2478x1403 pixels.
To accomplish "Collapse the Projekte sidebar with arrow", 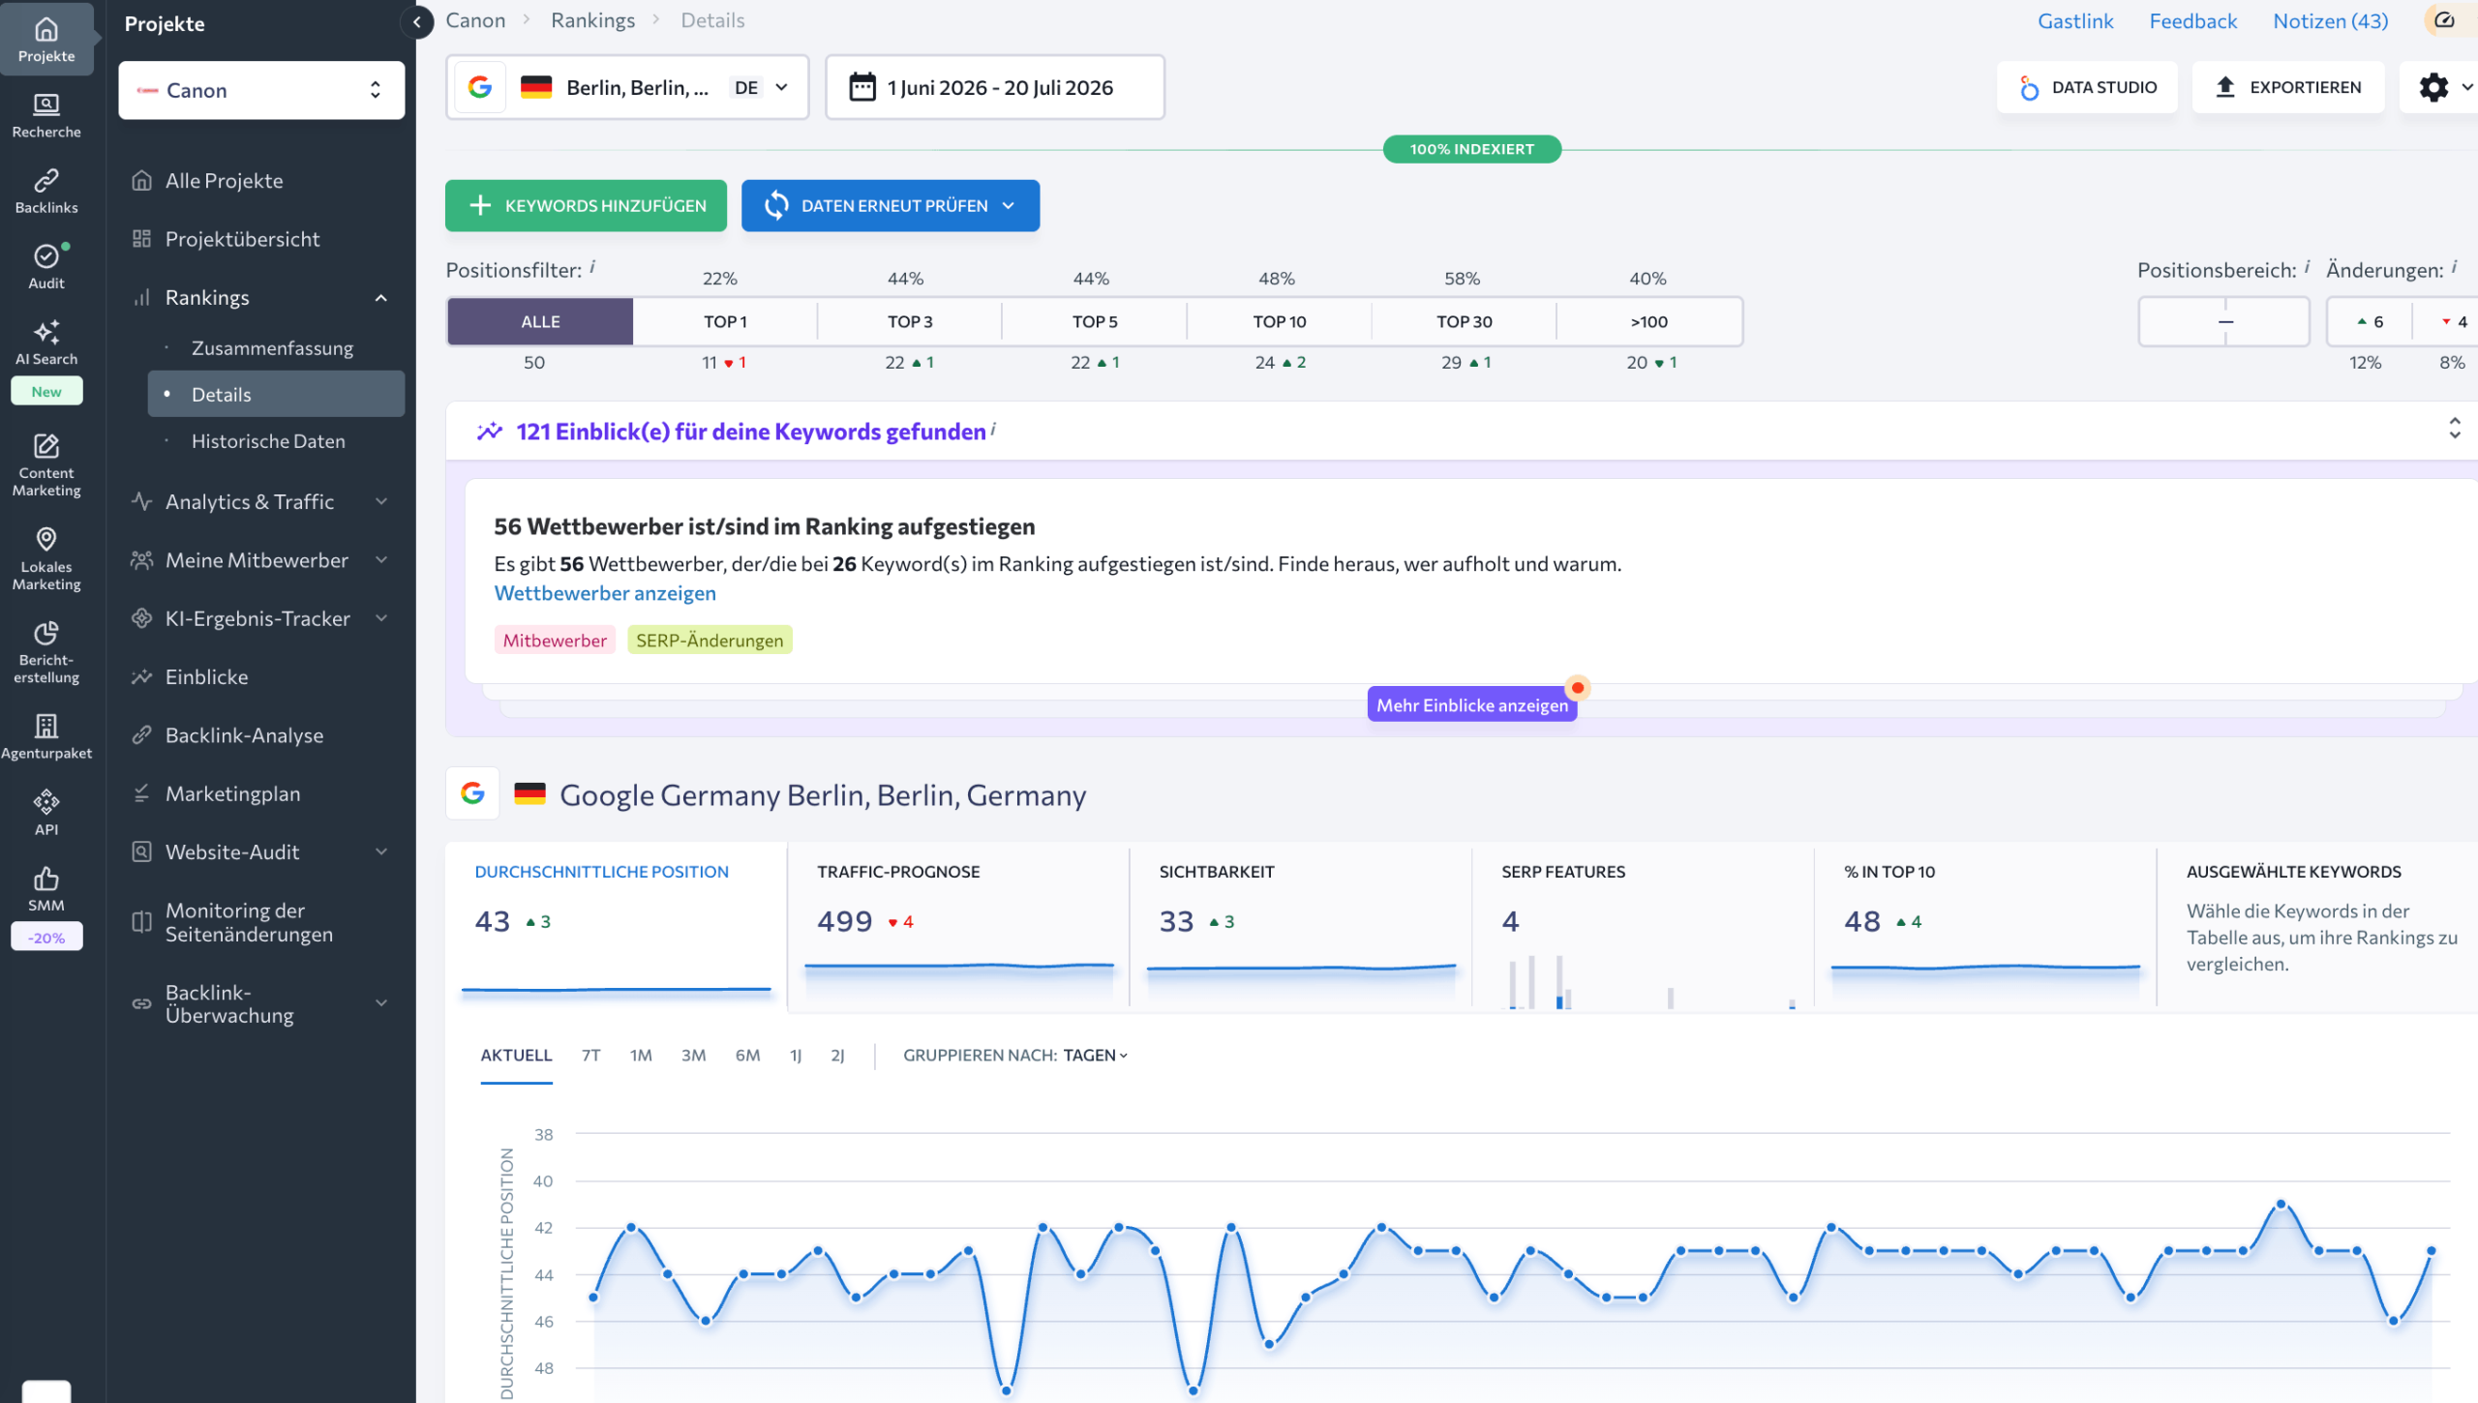I will (x=417, y=21).
